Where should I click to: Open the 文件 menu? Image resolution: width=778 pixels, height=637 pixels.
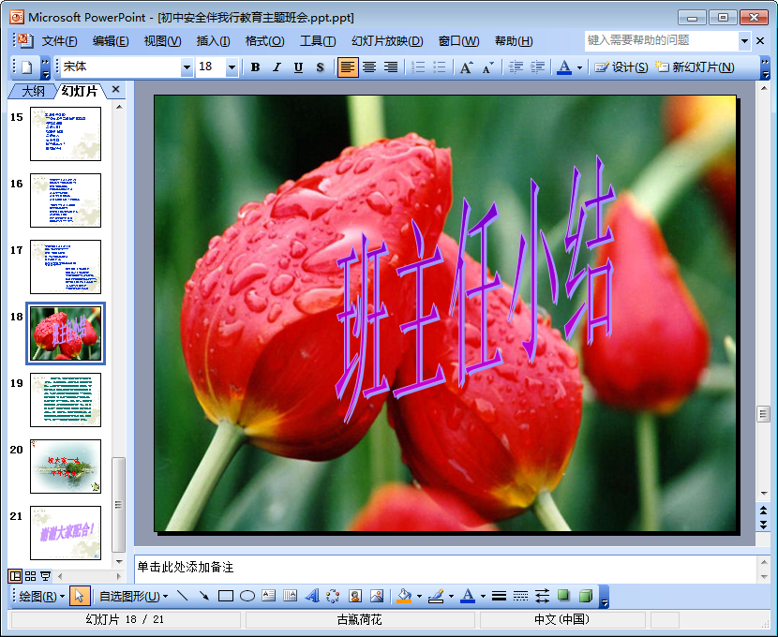[60, 41]
